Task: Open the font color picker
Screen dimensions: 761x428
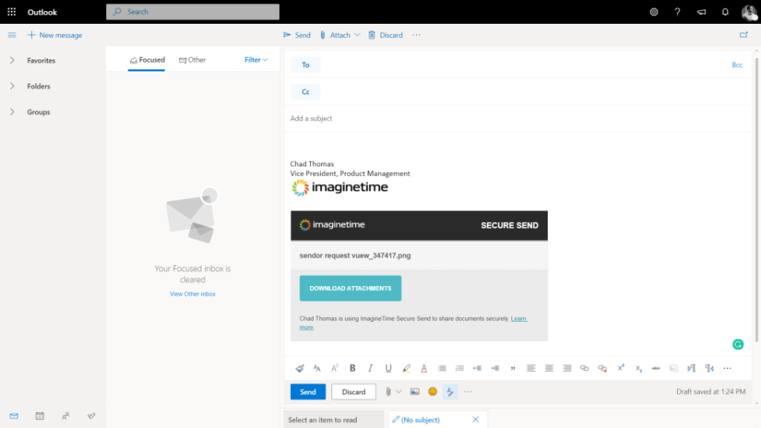Action: click(423, 369)
